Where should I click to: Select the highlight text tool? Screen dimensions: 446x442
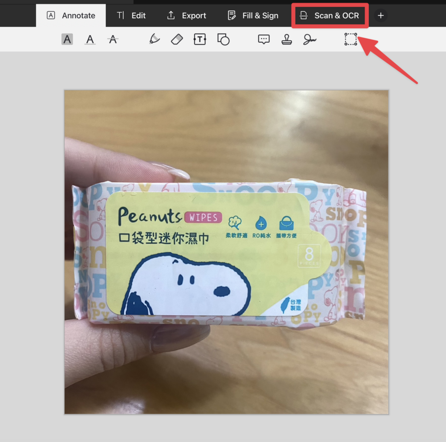click(x=67, y=39)
